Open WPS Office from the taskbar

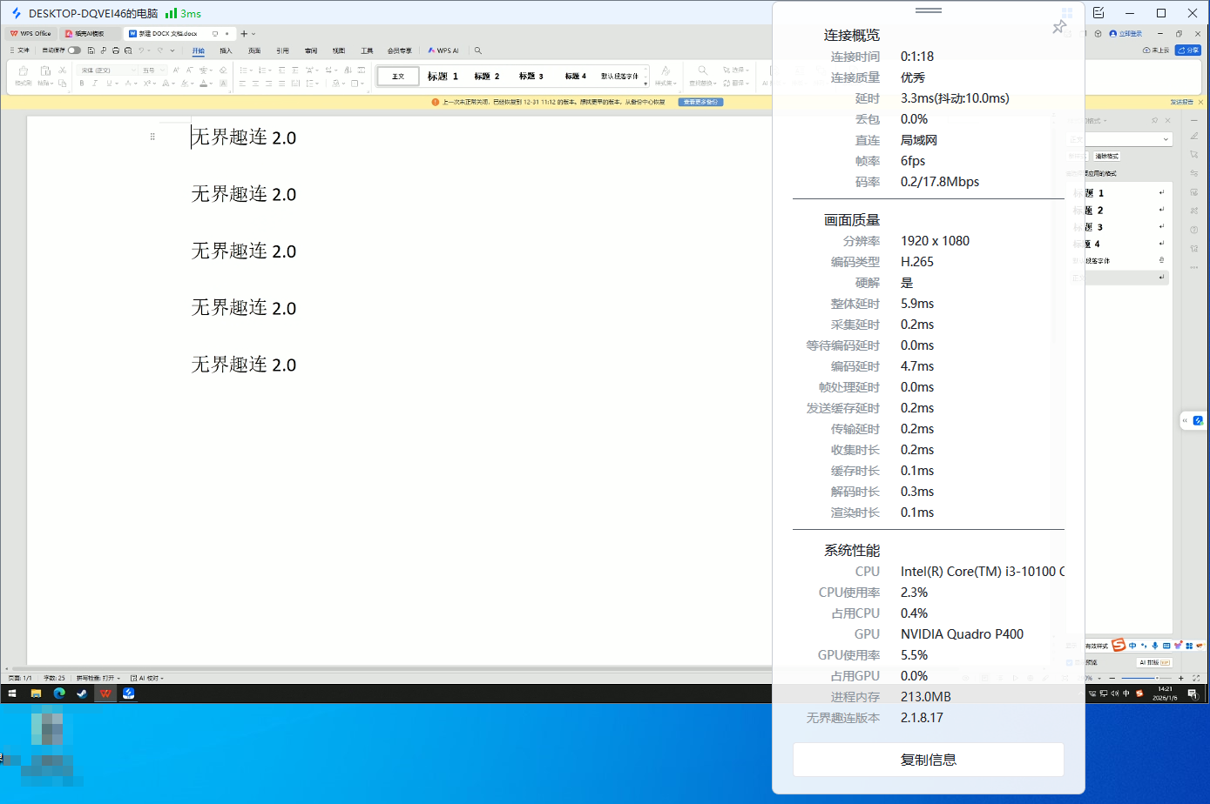tap(105, 693)
